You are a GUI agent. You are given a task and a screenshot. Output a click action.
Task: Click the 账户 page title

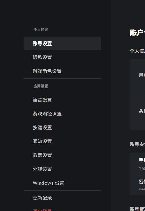pyautogui.click(x=137, y=33)
